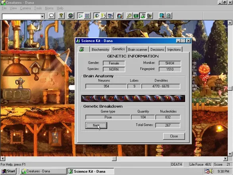Click the horizontal scrollbar left arrow
Image resolution: width=233 pixels, height=175 pixels.
point(3,158)
